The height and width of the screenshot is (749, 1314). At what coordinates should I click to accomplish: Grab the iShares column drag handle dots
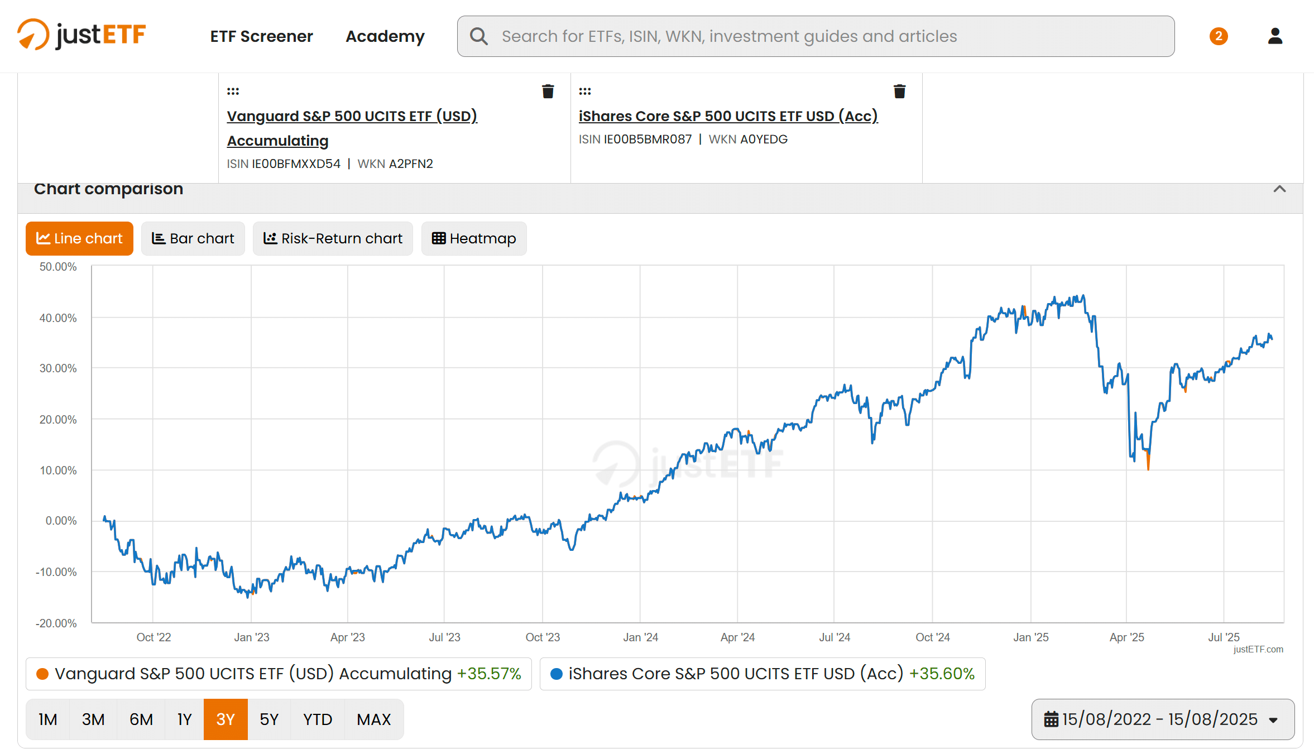pos(584,91)
